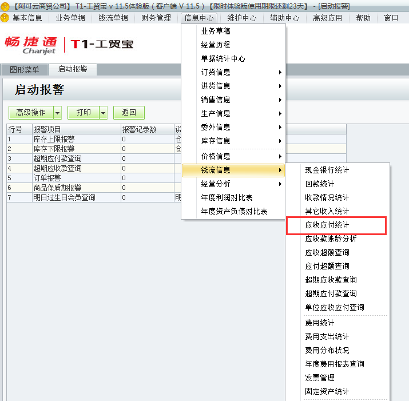Expand the 销售信息 submenu
This screenshot has width=409, height=401.
click(233, 100)
